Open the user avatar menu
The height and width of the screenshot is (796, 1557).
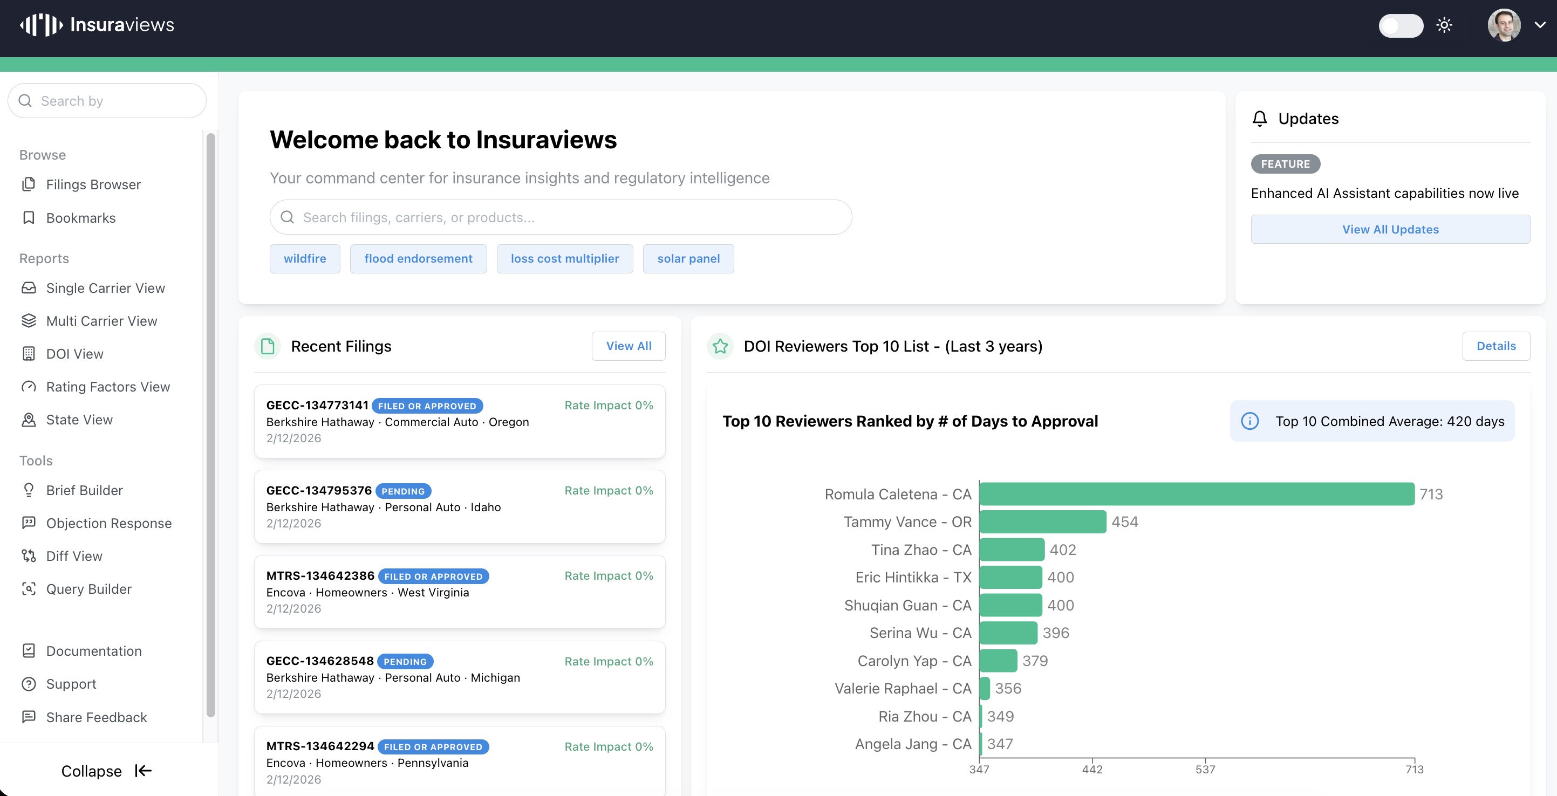(x=1503, y=25)
